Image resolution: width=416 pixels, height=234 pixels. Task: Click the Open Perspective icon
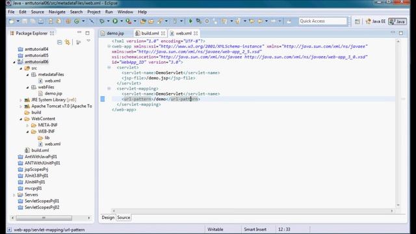[357, 21]
